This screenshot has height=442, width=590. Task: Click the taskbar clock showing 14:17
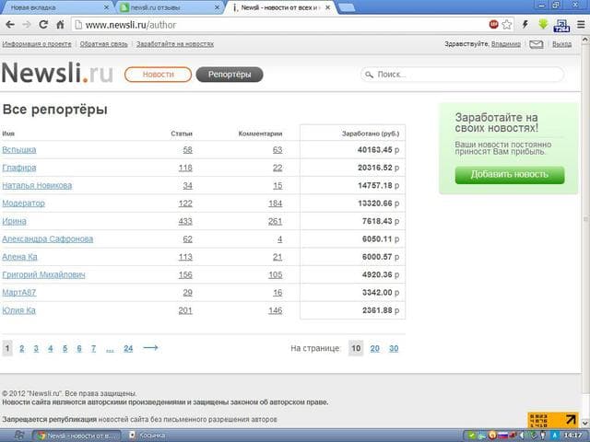tap(573, 436)
